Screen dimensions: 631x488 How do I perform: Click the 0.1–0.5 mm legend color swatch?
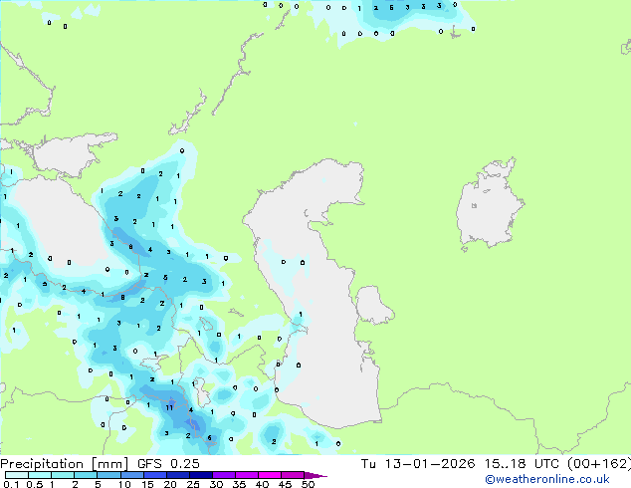pyautogui.click(x=17, y=475)
